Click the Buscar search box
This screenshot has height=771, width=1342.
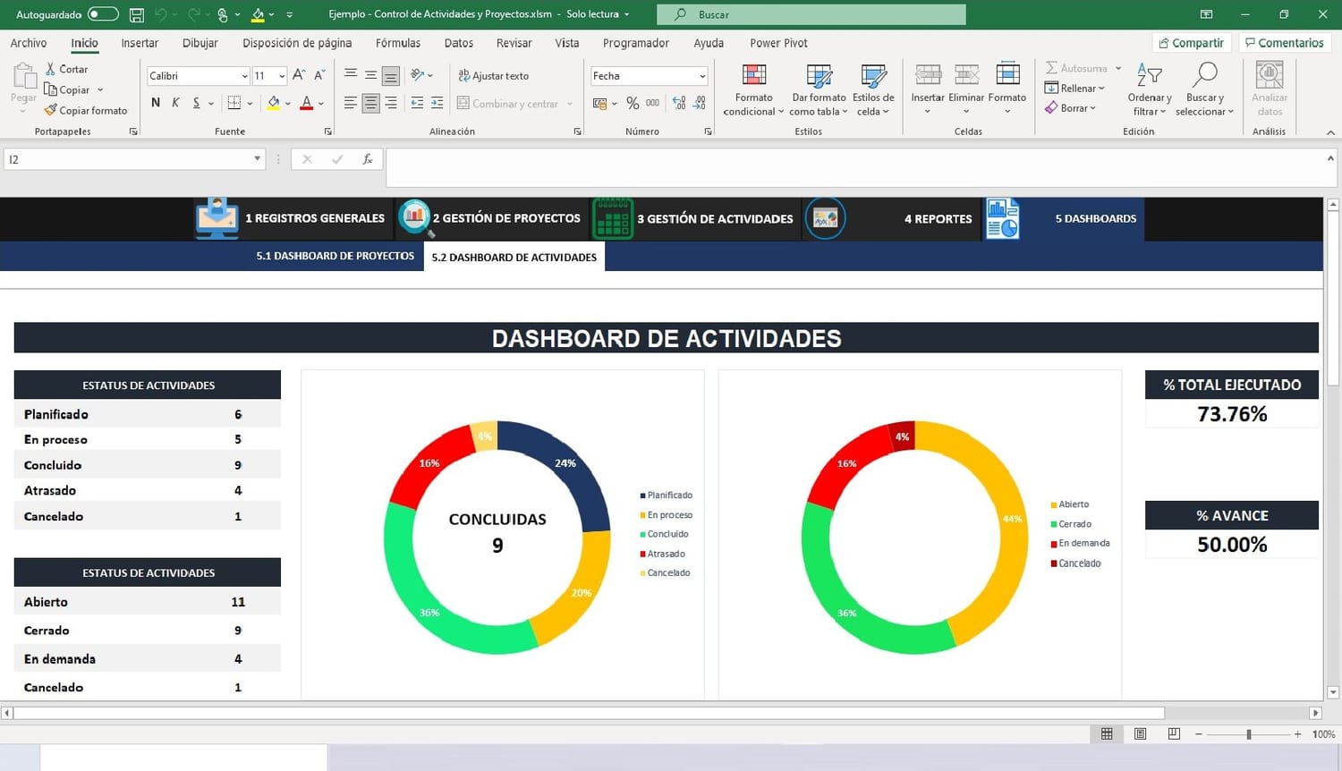point(811,14)
